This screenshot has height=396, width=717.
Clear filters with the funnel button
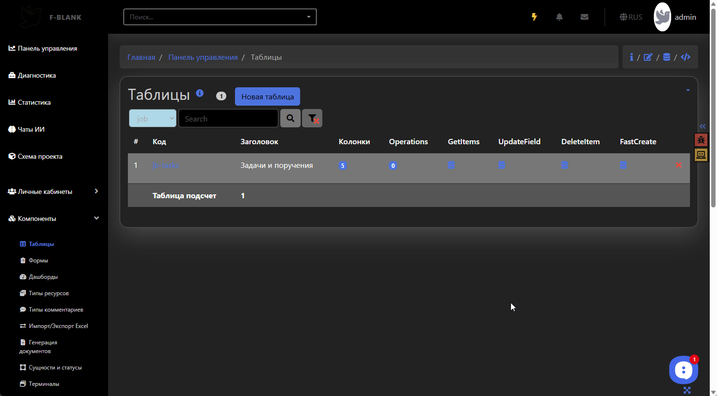click(x=312, y=118)
